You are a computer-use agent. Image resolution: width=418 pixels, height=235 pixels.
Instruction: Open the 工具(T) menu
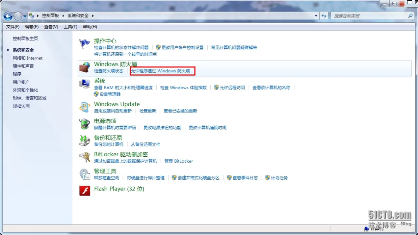click(70, 27)
